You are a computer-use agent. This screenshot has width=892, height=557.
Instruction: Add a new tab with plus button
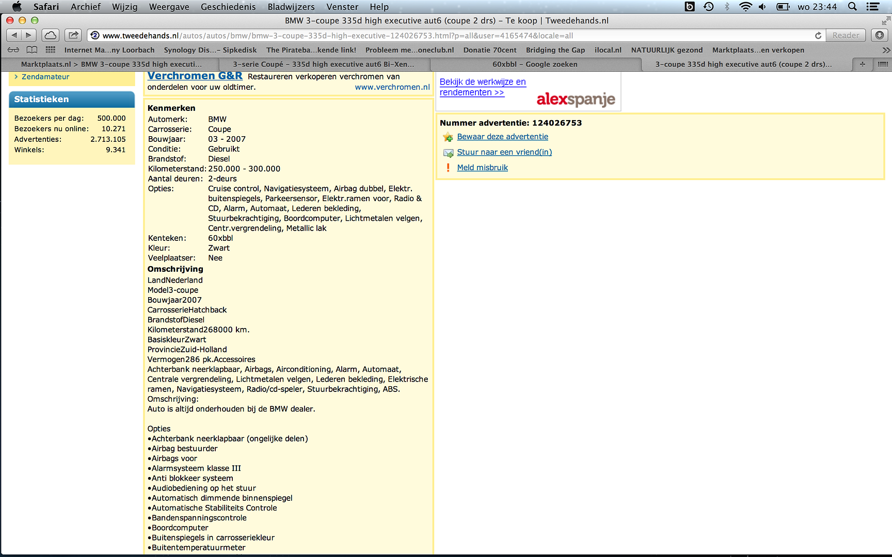[862, 64]
